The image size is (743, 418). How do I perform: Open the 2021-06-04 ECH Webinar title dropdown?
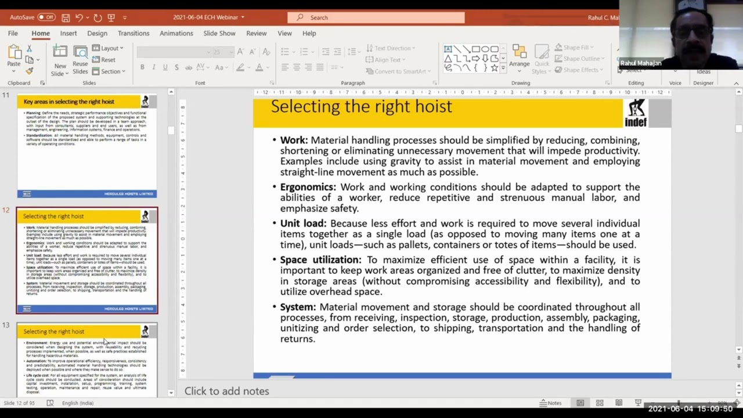[x=209, y=17]
